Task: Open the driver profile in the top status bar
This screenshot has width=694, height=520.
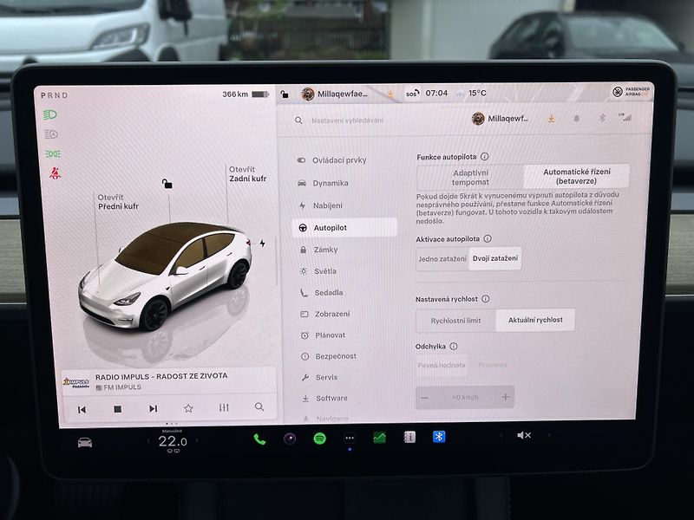Action: [334, 94]
